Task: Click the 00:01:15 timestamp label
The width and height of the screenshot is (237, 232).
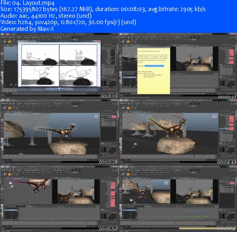Action: [x=109, y=96]
